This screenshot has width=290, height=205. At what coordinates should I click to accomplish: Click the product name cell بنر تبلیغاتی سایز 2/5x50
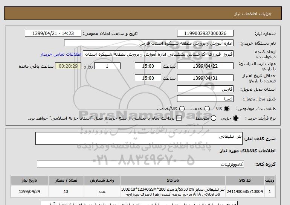click(x=173, y=191)
